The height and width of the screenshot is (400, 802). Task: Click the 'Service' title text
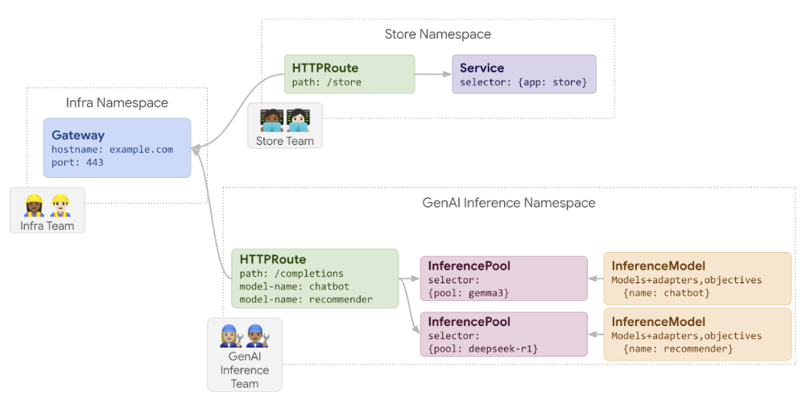[x=482, y=68]
